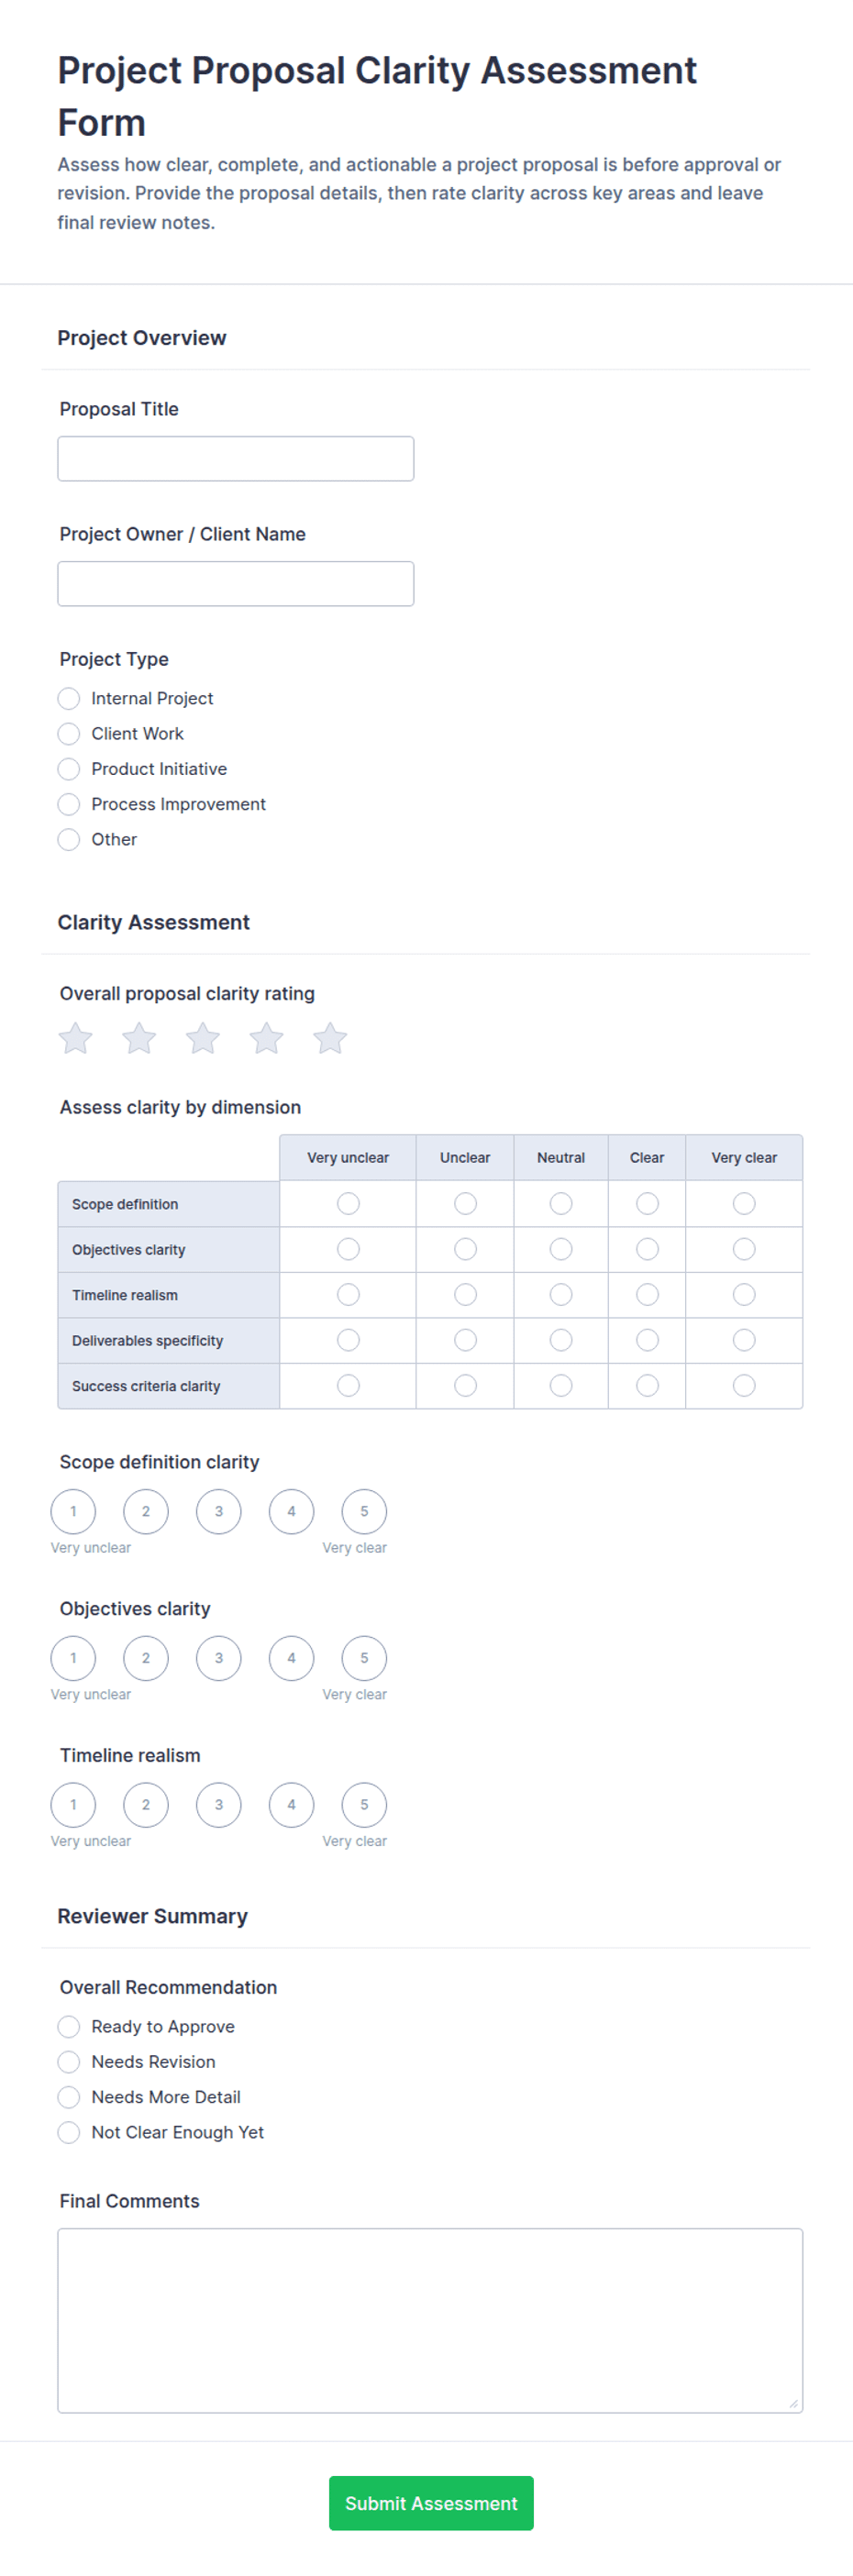Viewport: 853px width, 2576px height.
Task: Submit the assessment with the green button
Action: (431, 2503)
